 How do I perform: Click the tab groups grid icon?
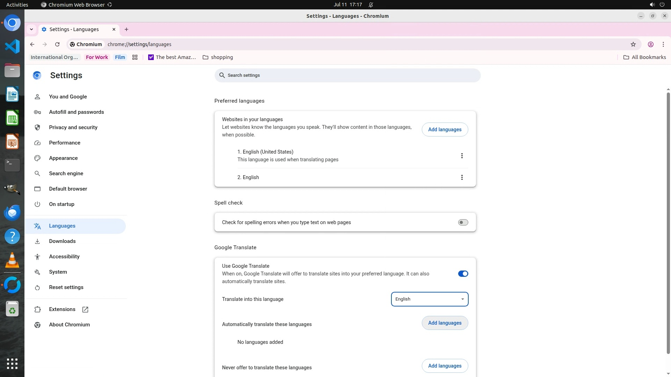coord(135,57)
